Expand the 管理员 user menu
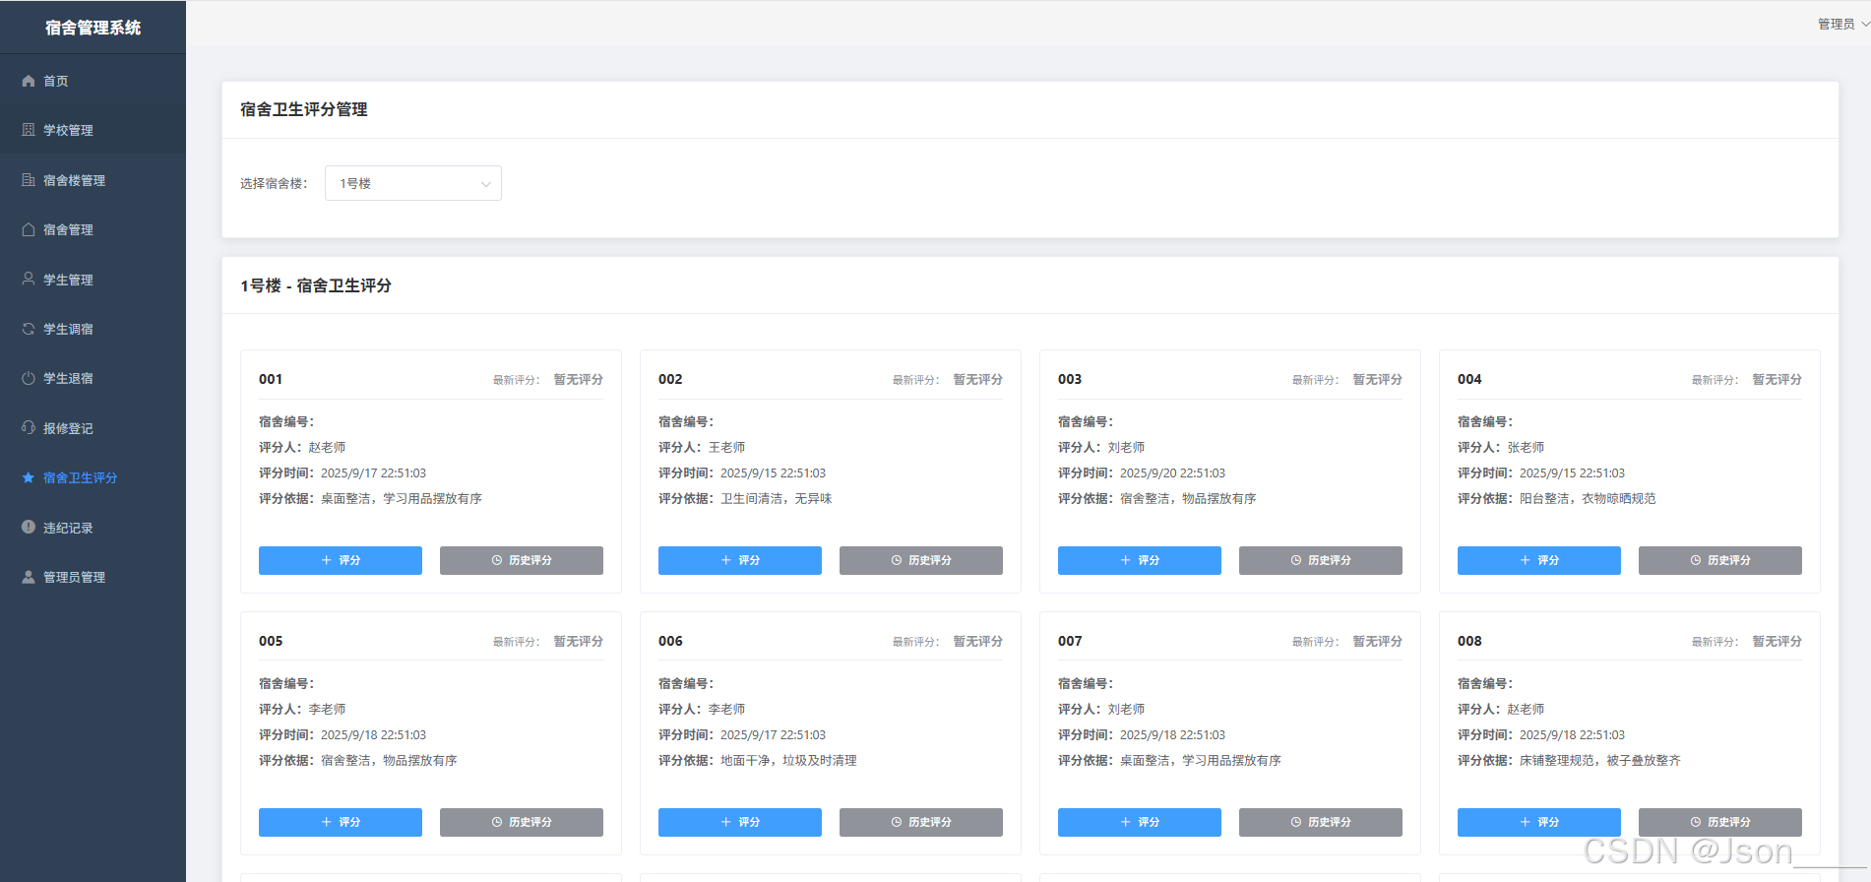 click(x=1842, y=24)
